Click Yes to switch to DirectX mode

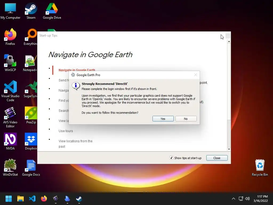point(163,119)
